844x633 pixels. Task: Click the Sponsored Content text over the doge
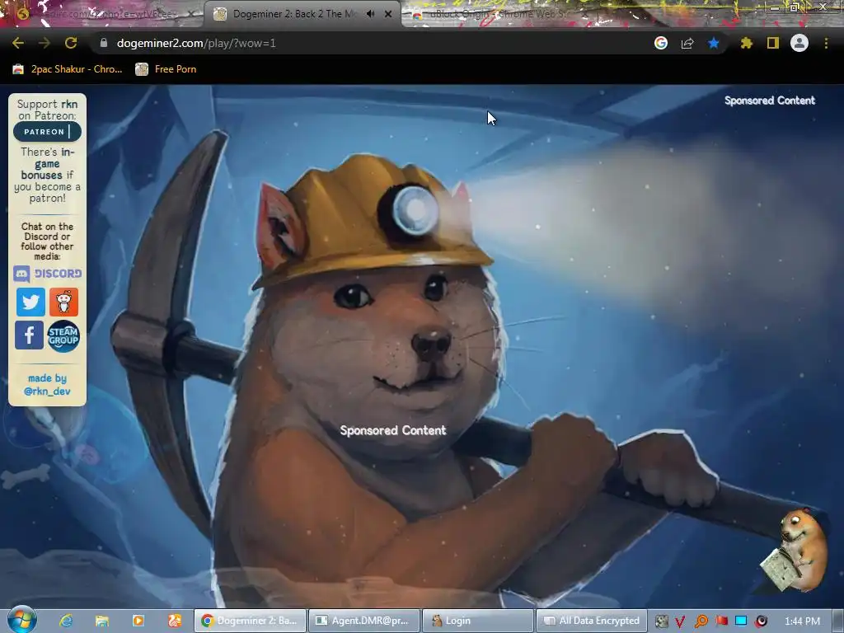coord(393,430)
